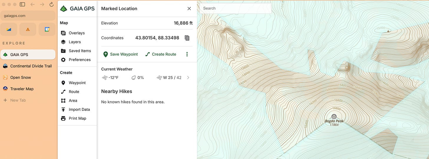Switch to the Continental Divide Trail tab
429x159 pixels.
tap(28, 66)
